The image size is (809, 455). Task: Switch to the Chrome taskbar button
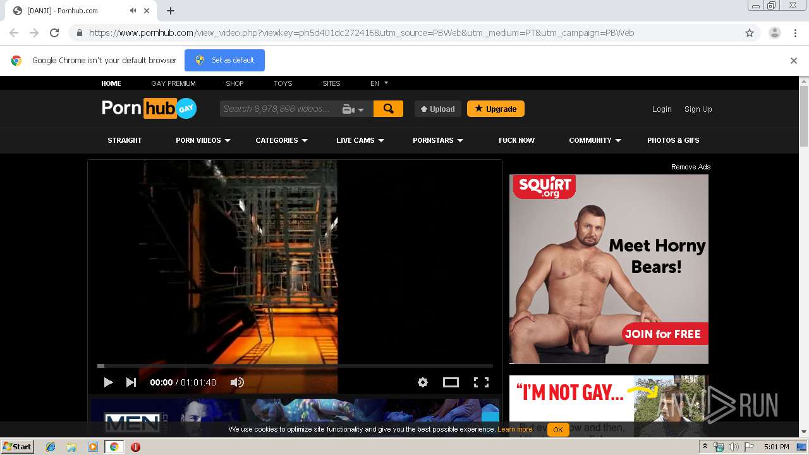coord(114,447)
